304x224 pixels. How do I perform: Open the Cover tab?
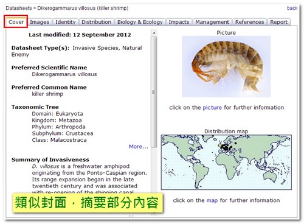16,22
